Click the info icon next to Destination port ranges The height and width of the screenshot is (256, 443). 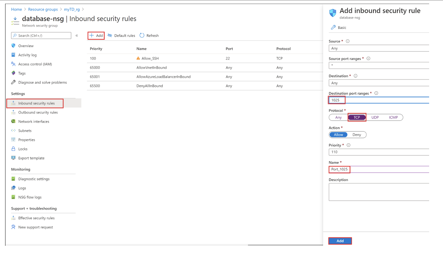(x=376, y=93)
